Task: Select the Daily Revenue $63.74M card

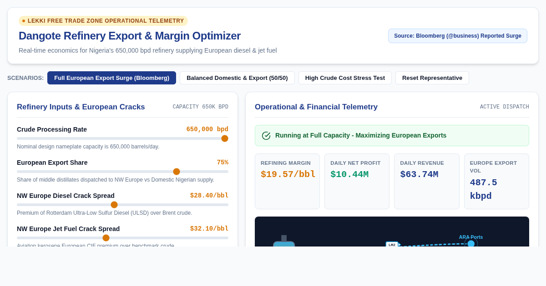Action: (427, 181)
